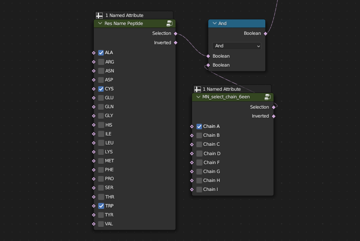Click node group icon on Res Name Peptide header
Image resolution: width=360 pixels, height=241 pixels.
(170, 23)
